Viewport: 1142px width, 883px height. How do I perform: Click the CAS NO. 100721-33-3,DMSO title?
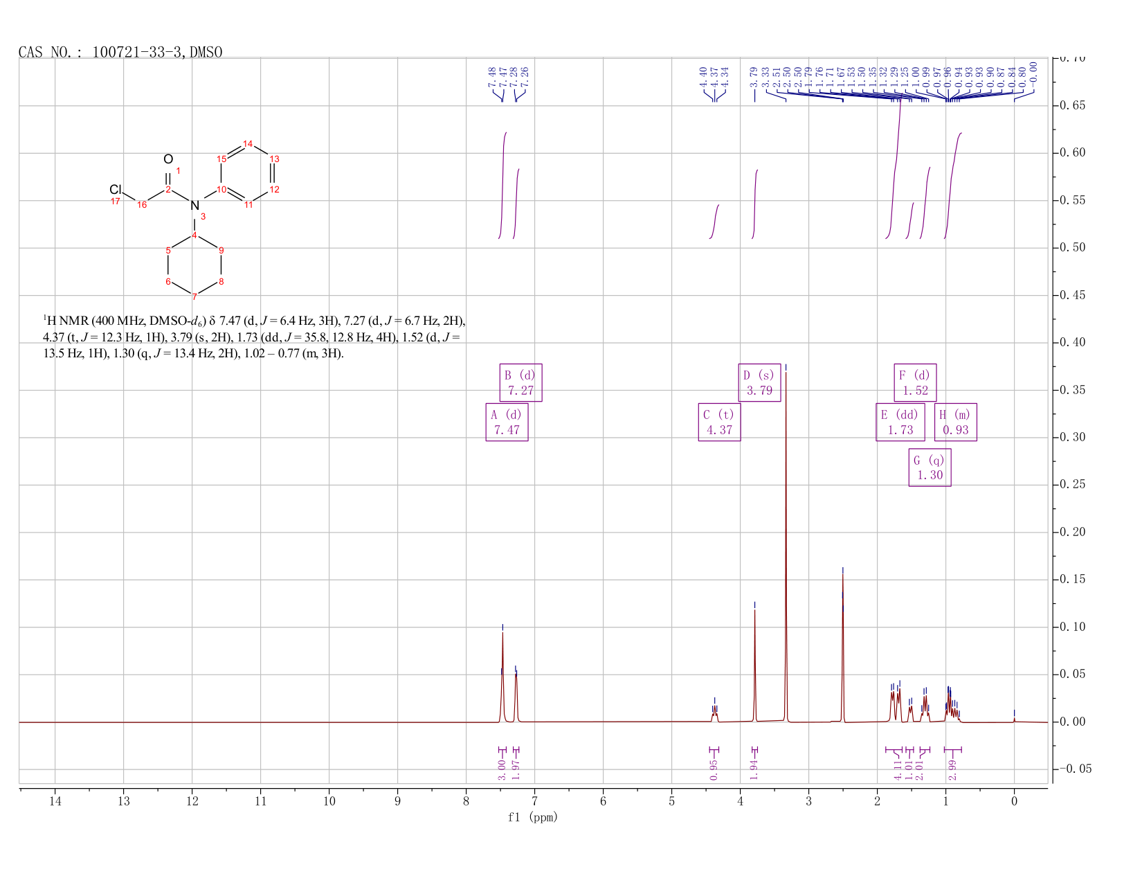click(x=120, y=52)
